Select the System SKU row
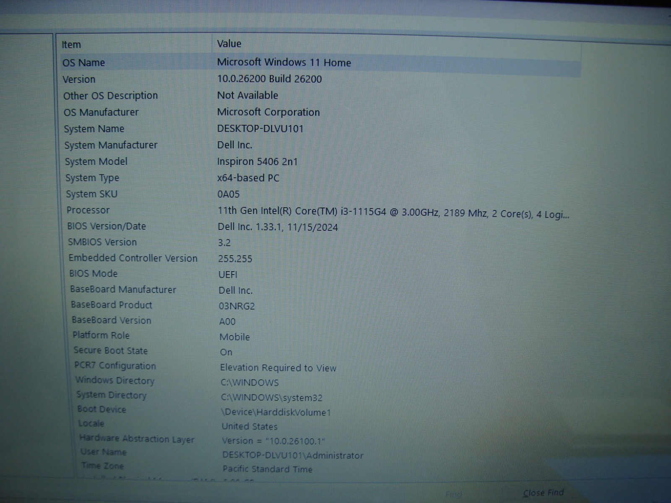 click(91, 194)
